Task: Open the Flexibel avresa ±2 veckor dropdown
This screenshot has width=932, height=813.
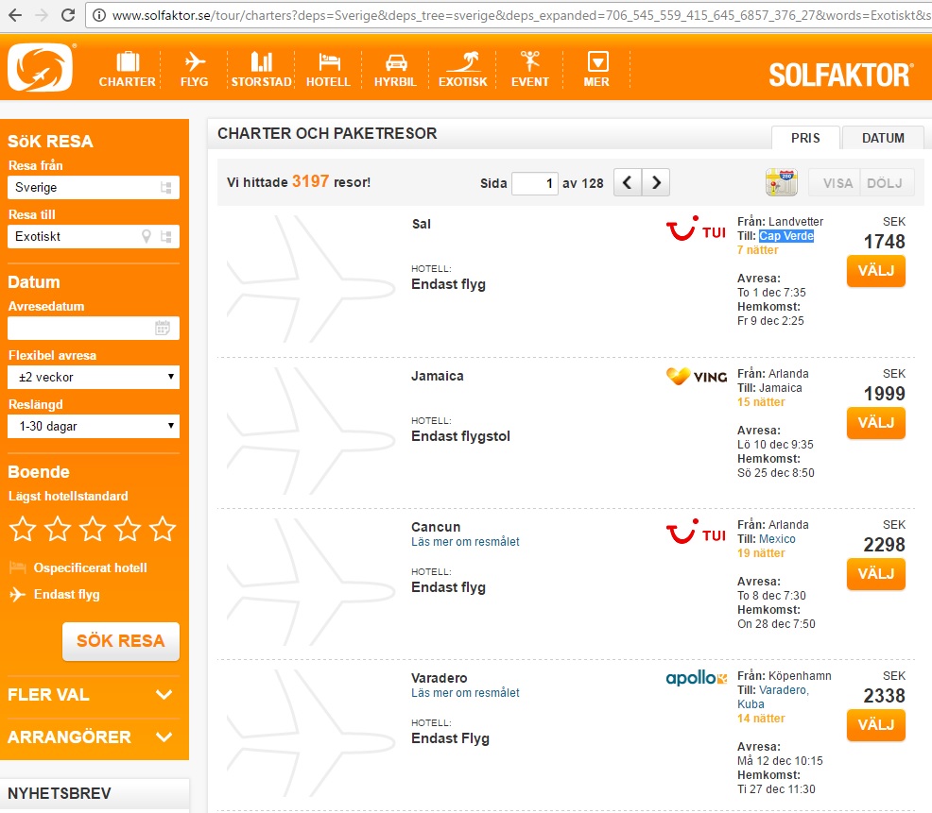Action: (x=94, y=377)
